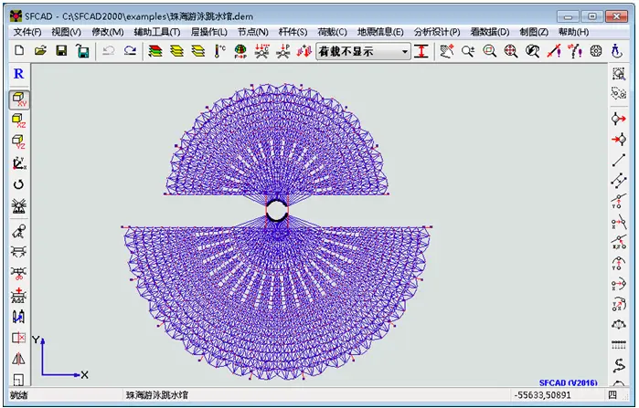Switch to YZ plane view
Screen dimensions: 639x408
(19, 141)
